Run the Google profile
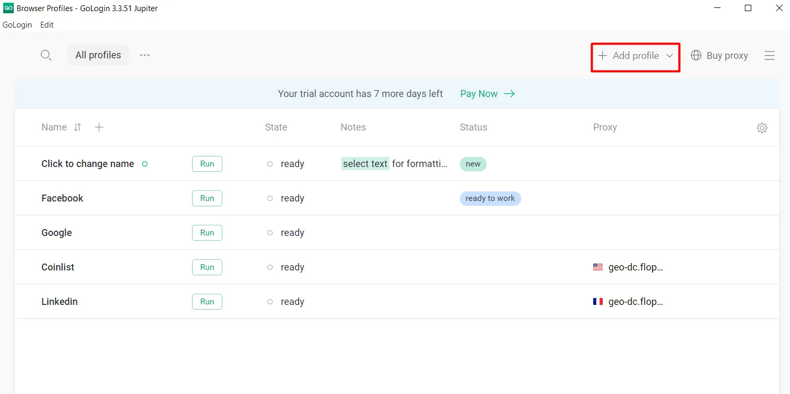The width and height of the screenshot is (790, 394). tap(207, 233)
